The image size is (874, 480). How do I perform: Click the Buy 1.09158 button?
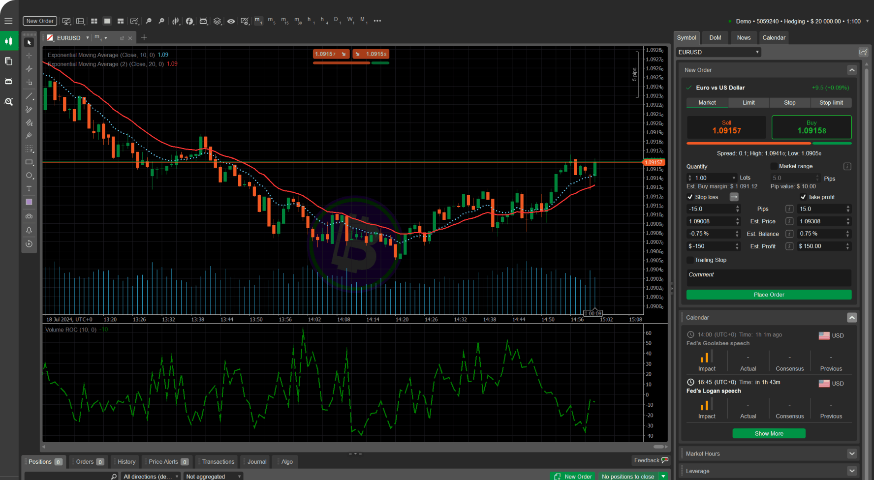(812, 127)
